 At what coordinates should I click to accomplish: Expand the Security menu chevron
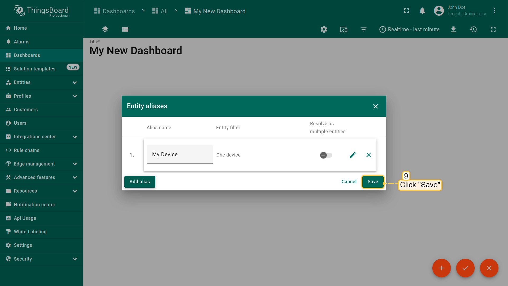(75, 259)
